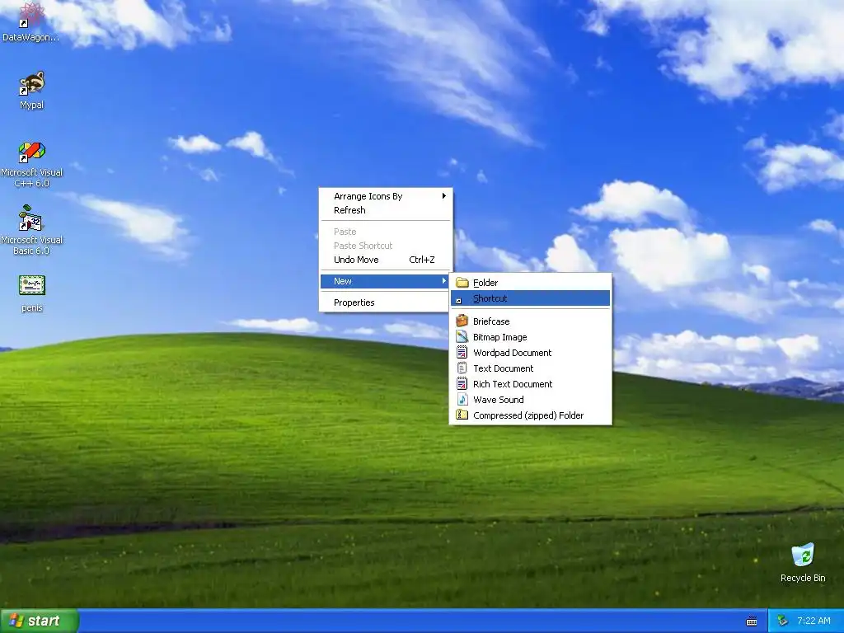
Task: Click the Compressed zipped Folder icon
Action: 462,415
